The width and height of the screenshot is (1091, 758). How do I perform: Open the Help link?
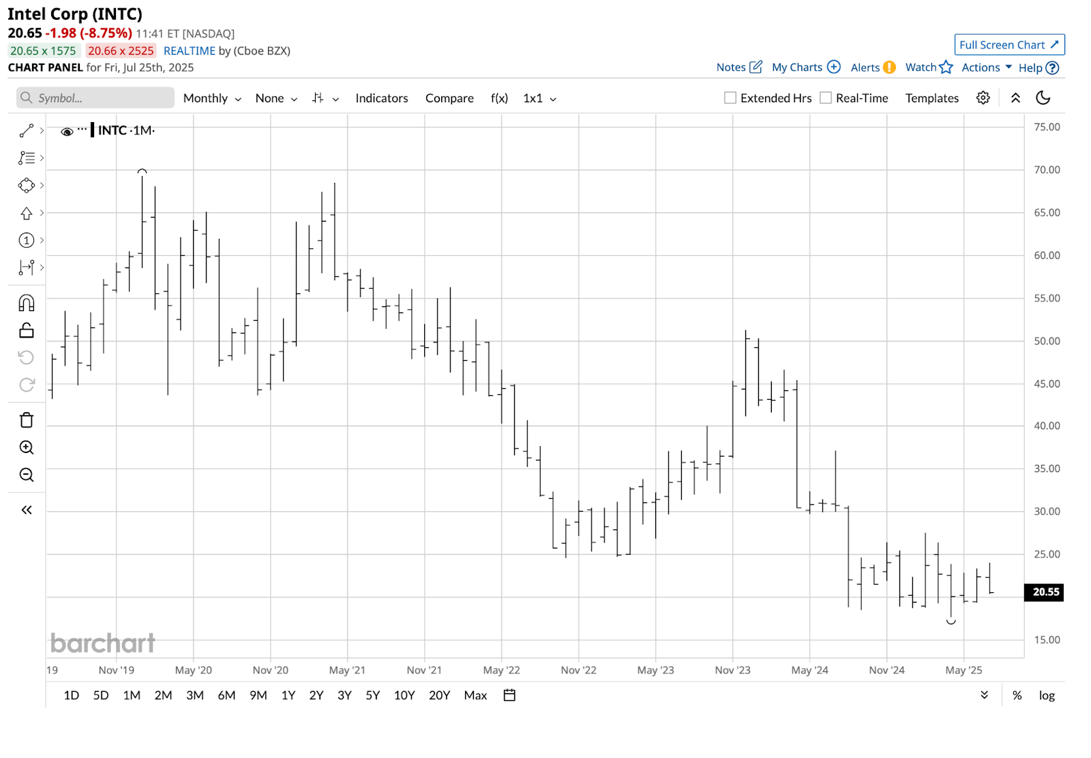coord(1038,68)
